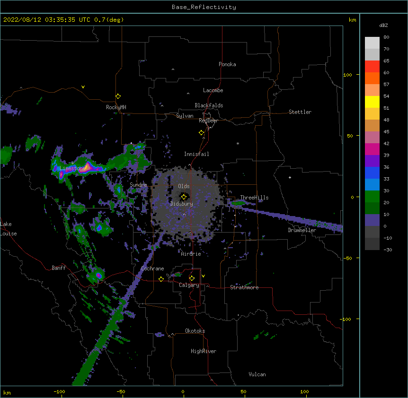Image resolution: width=408 pixels, height=398 pixels.
Task: Click the yellow diamond marker near RockyMH
Action: click(118, 96)
